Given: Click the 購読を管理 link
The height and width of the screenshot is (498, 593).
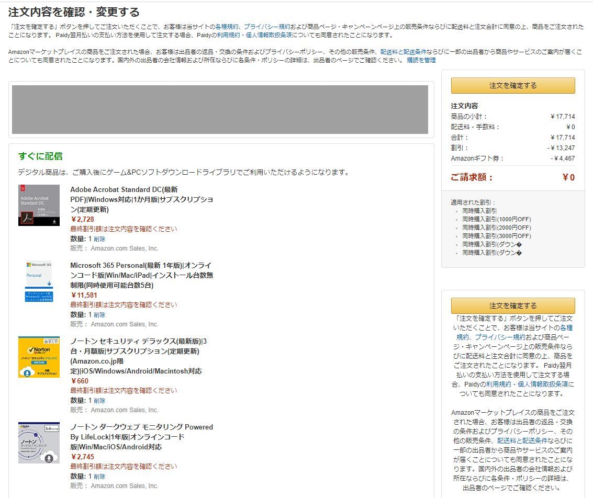Looking at the screenshot, I should (421, 60).
